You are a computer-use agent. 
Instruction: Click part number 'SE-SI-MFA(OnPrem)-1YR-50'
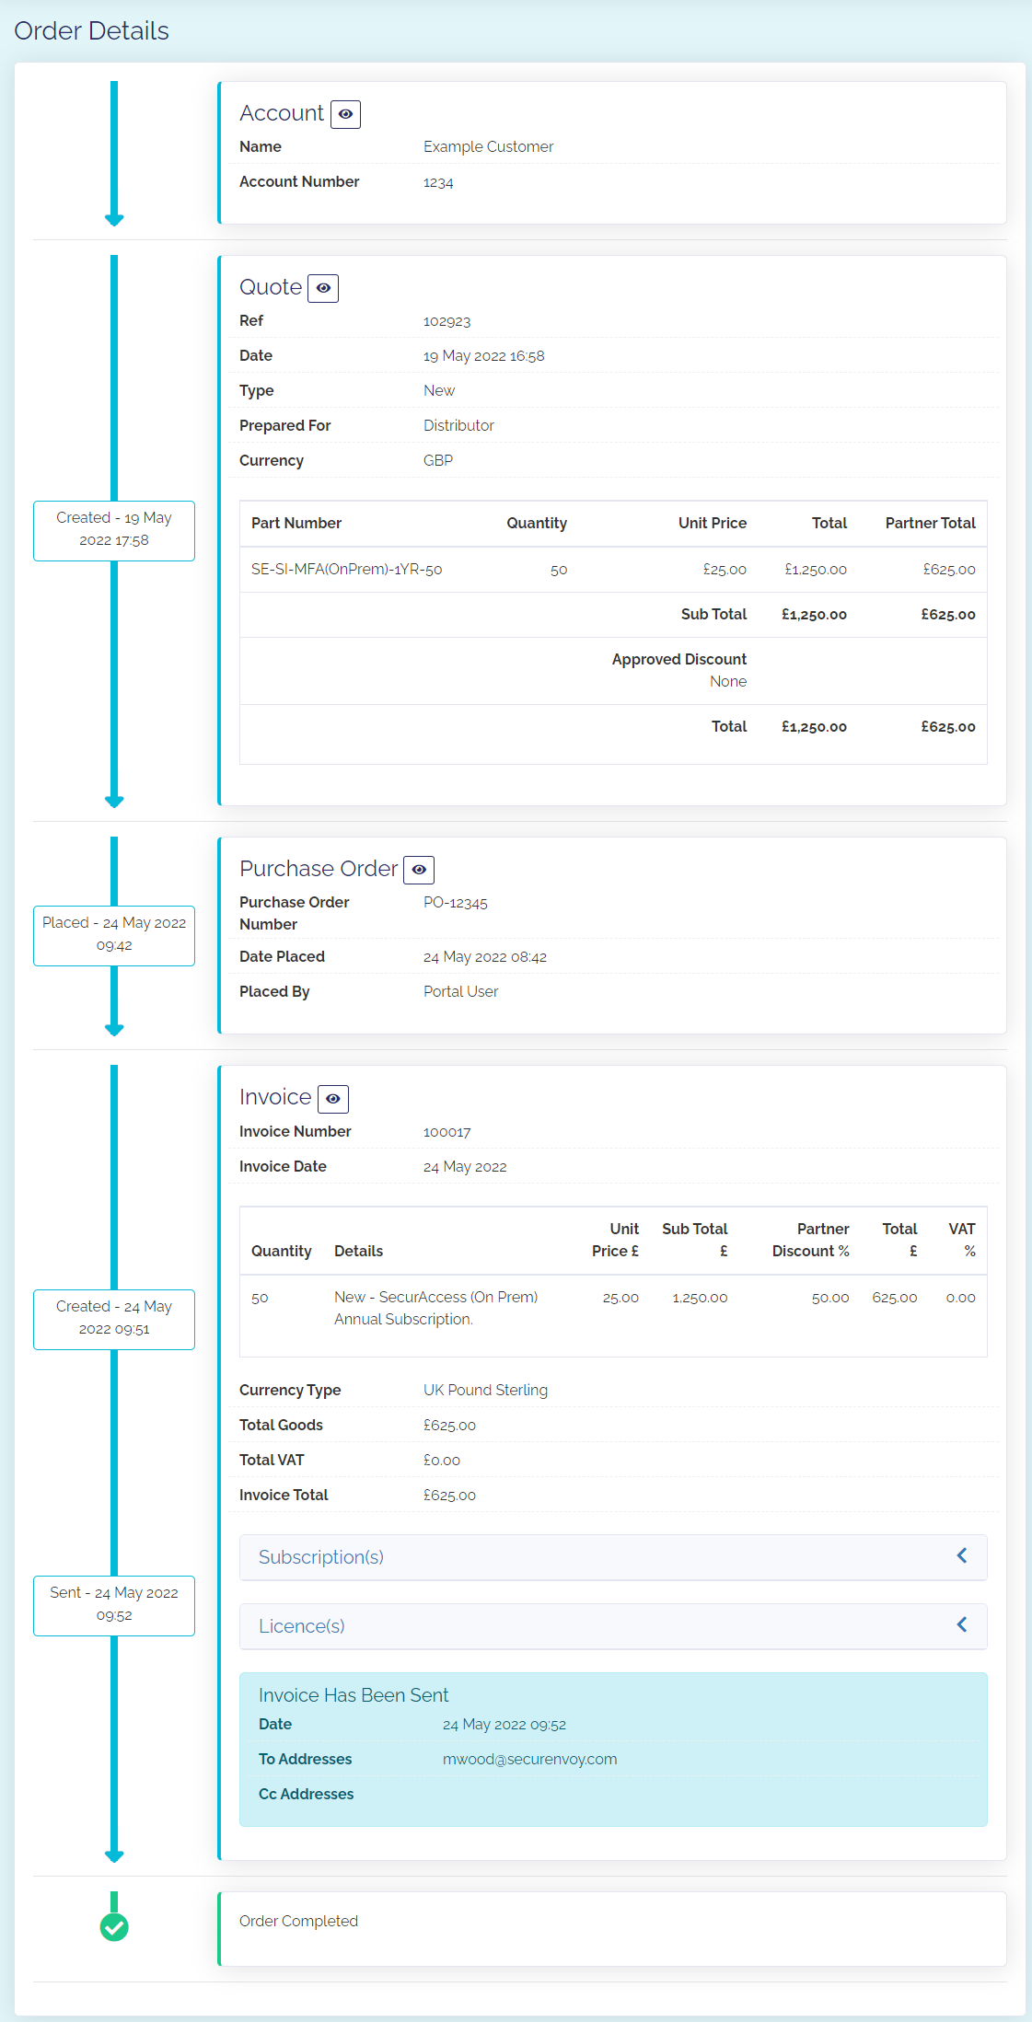346,570
